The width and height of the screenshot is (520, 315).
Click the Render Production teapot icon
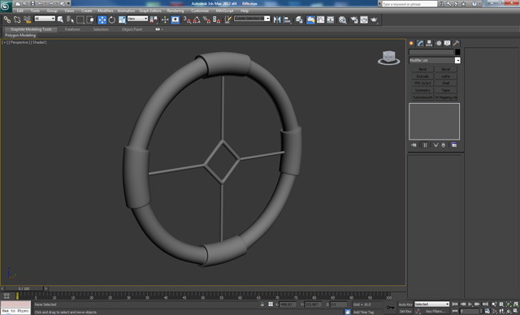374,19
